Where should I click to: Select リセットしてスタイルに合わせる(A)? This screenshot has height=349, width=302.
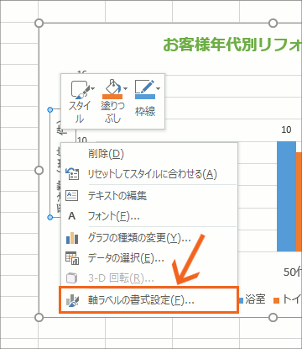click(149, 174)
